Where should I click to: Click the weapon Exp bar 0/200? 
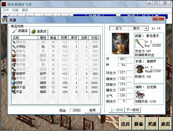click(156, 46)
